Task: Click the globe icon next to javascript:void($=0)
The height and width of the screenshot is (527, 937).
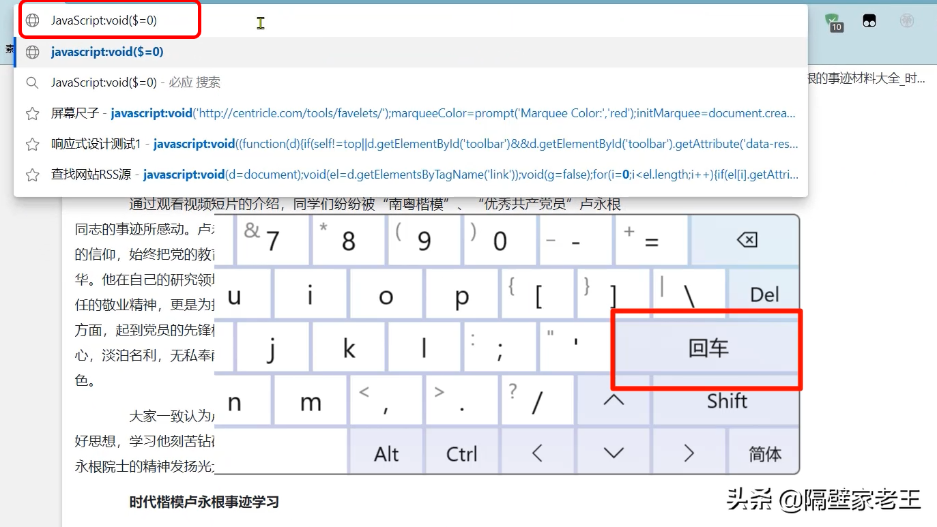Action: [x=32, y=20]
